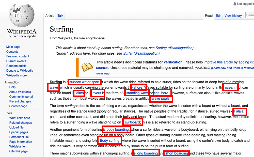Open the Edit tab

218,16
